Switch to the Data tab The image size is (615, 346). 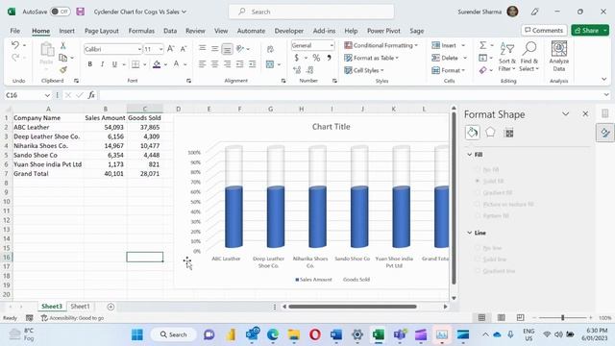pyautogui.click(x=170, y=31)
